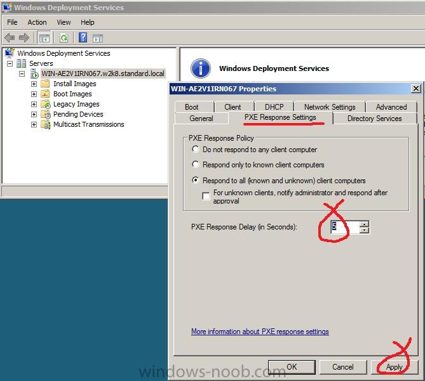This screenshot has height=381, width=425.
Task: Click the WIN-AE2V1IRN067 server icon
Action: click(34, 74)
